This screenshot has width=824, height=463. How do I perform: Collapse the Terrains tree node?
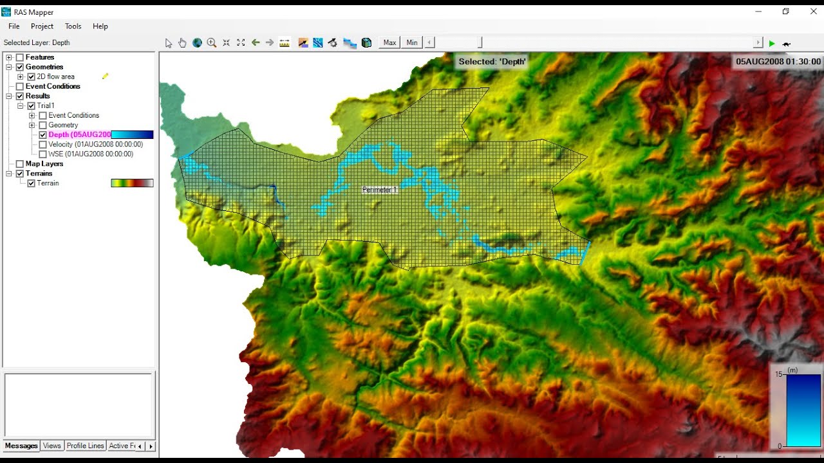[x=9, y=174]
